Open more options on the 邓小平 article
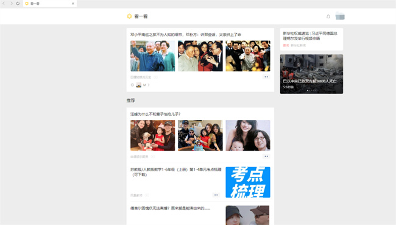The width and height of the screenshot is (396, 225). click(x=266, y=77)
